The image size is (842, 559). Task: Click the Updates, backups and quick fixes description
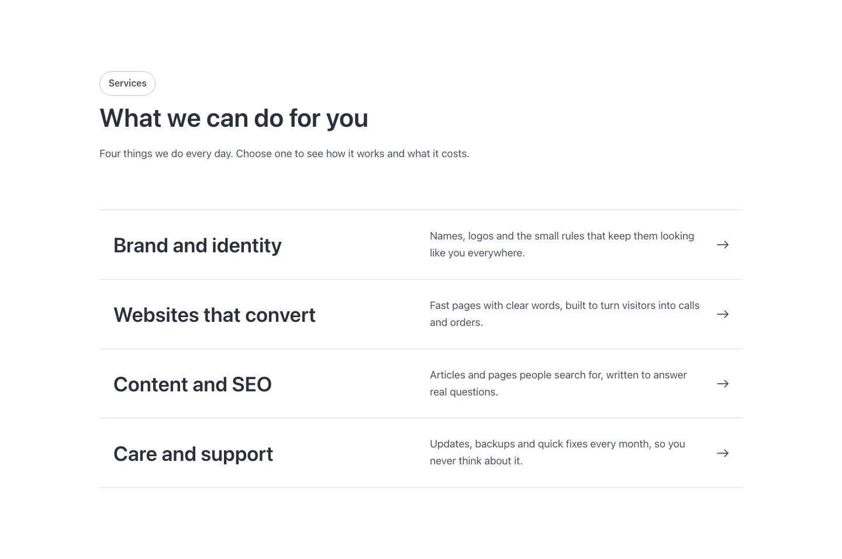tap(557, 453)
